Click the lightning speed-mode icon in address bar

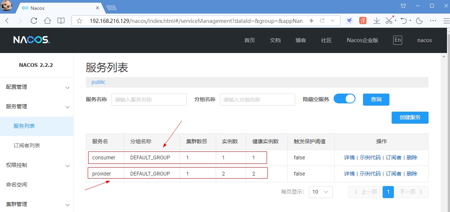(x=311, y=21)
